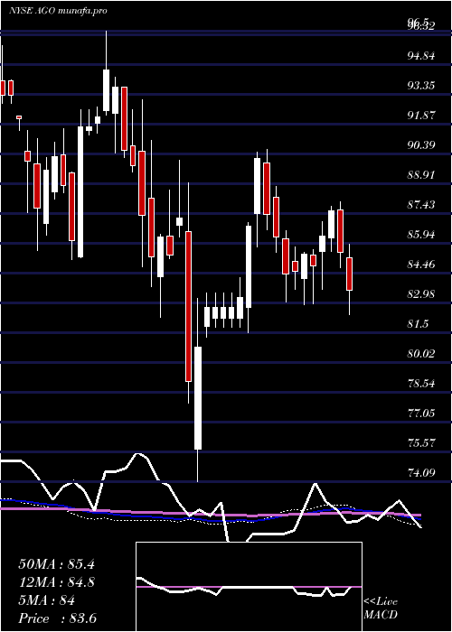Image resolution: width=452 pixels, height=632 pixels.
Task: Click the '<<Live MACD' label
Action: coord(381,609)
